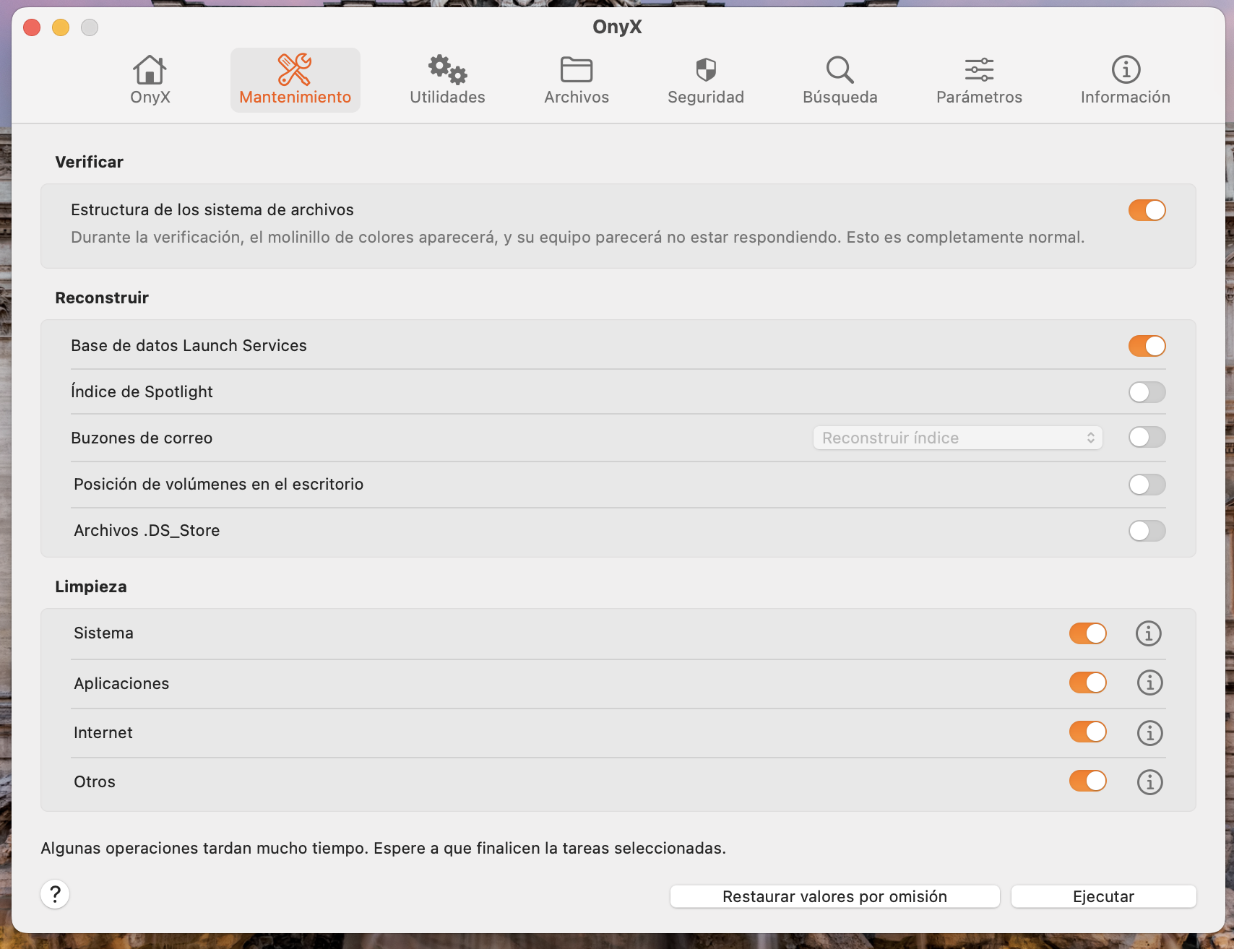
Task: Click the Limpieza section heading
Action: (x=91, y=586)
